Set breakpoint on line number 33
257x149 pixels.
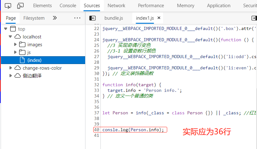pos(97,90)
